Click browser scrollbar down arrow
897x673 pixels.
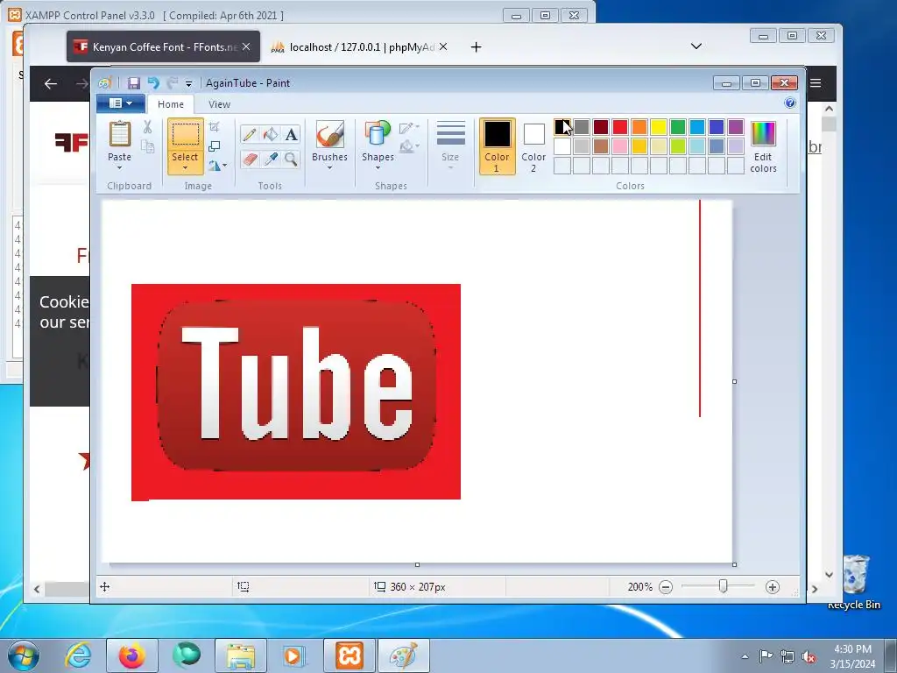click(830, 575)
